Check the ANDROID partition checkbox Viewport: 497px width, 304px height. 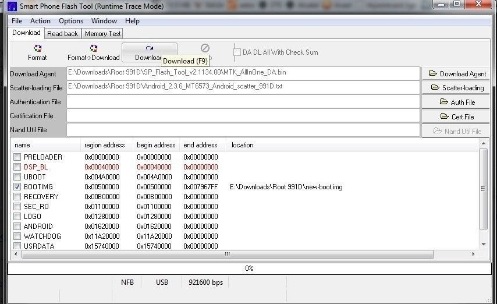tap(17, 227)
